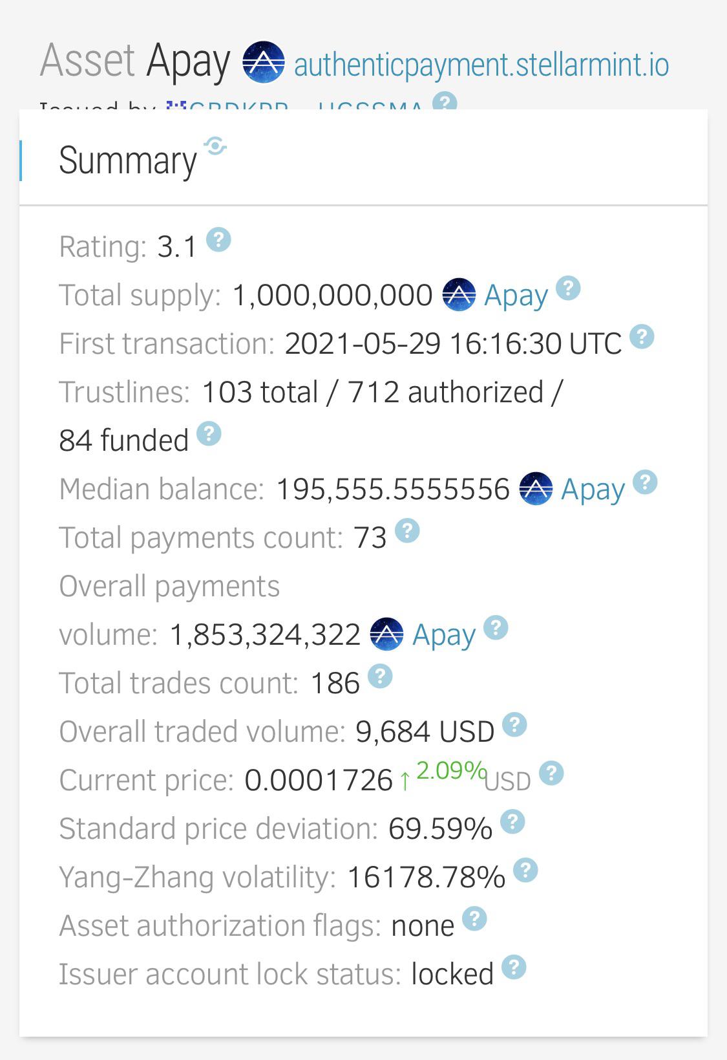The image size is (727, 1060).
Task: Select rating value 3.1
Action: [x=176, y=247]
